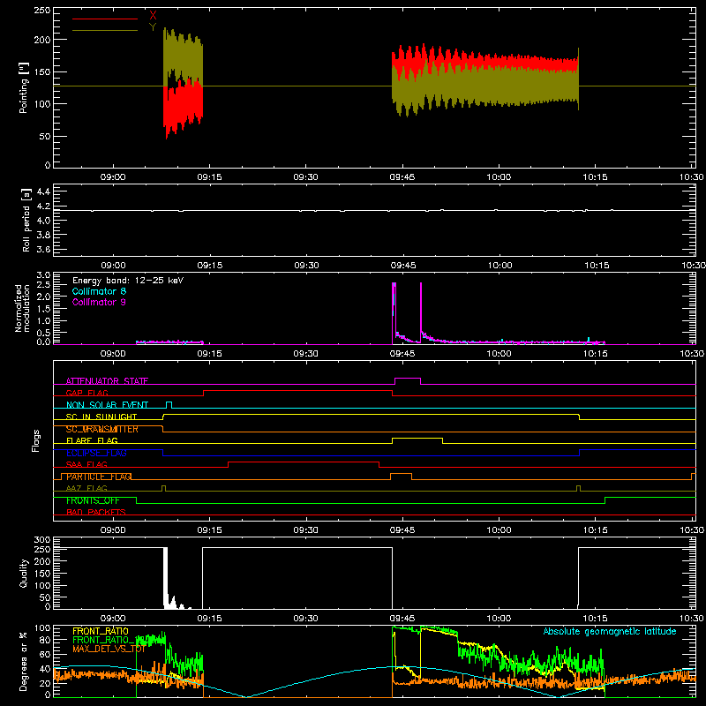The height and width of the screenshot is (706, 706).
Task: Click the 09:45 label on Pointing time axis
Action: pyautogui.click(x=402, y=177)
